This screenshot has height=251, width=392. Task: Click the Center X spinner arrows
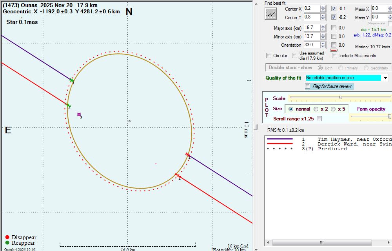coord(323,9)
